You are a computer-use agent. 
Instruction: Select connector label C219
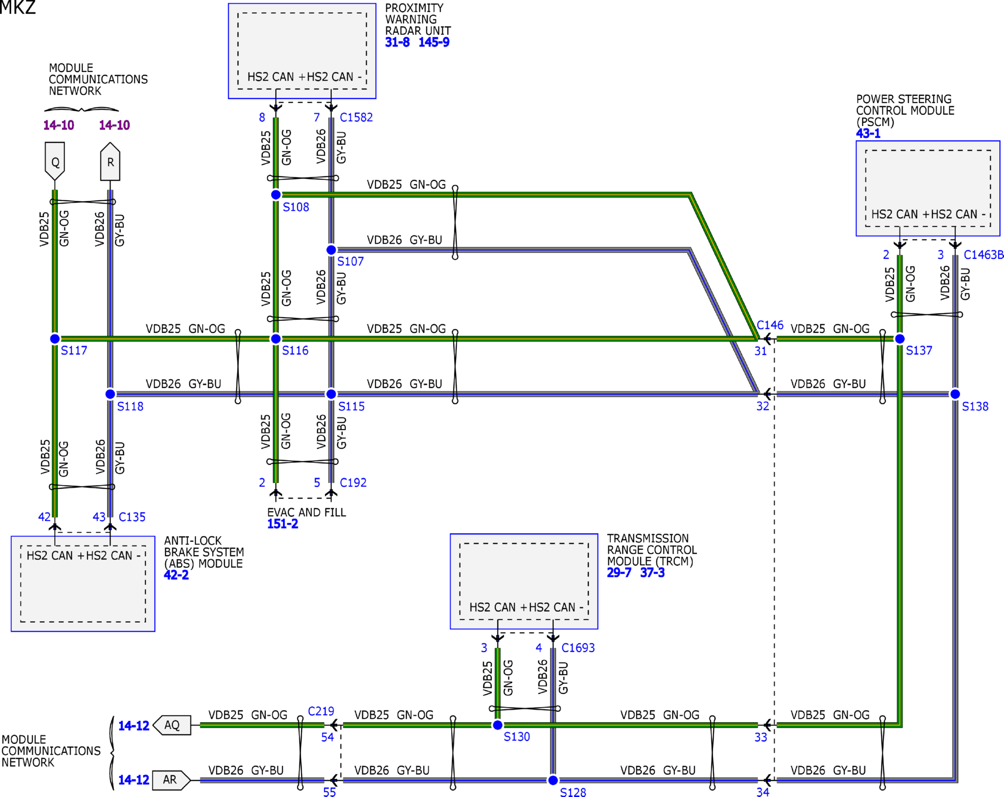point(321,711)
